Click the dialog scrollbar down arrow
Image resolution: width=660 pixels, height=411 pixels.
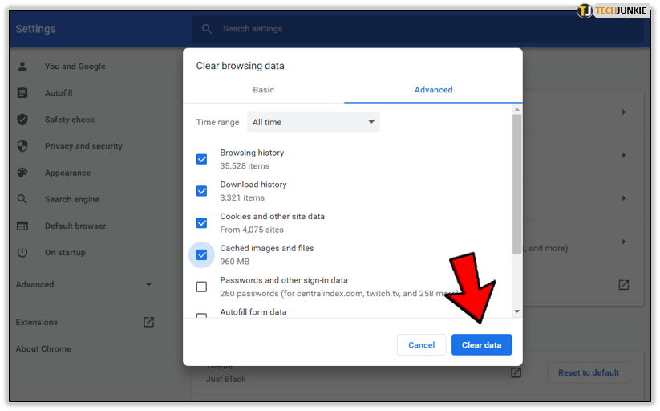click(x=516, y=311)
